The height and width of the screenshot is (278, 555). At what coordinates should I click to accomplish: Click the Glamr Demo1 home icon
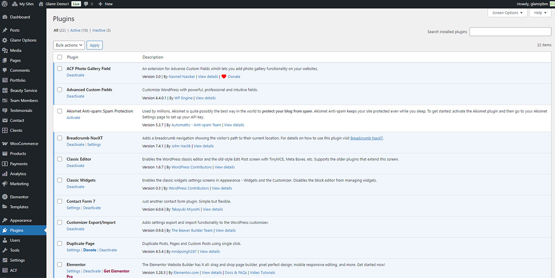pyautogui.click(x=41, y=4)
